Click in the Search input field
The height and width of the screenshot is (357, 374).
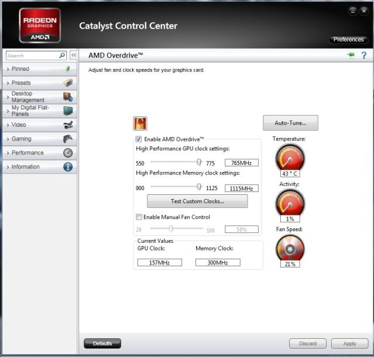click(32, 56)
